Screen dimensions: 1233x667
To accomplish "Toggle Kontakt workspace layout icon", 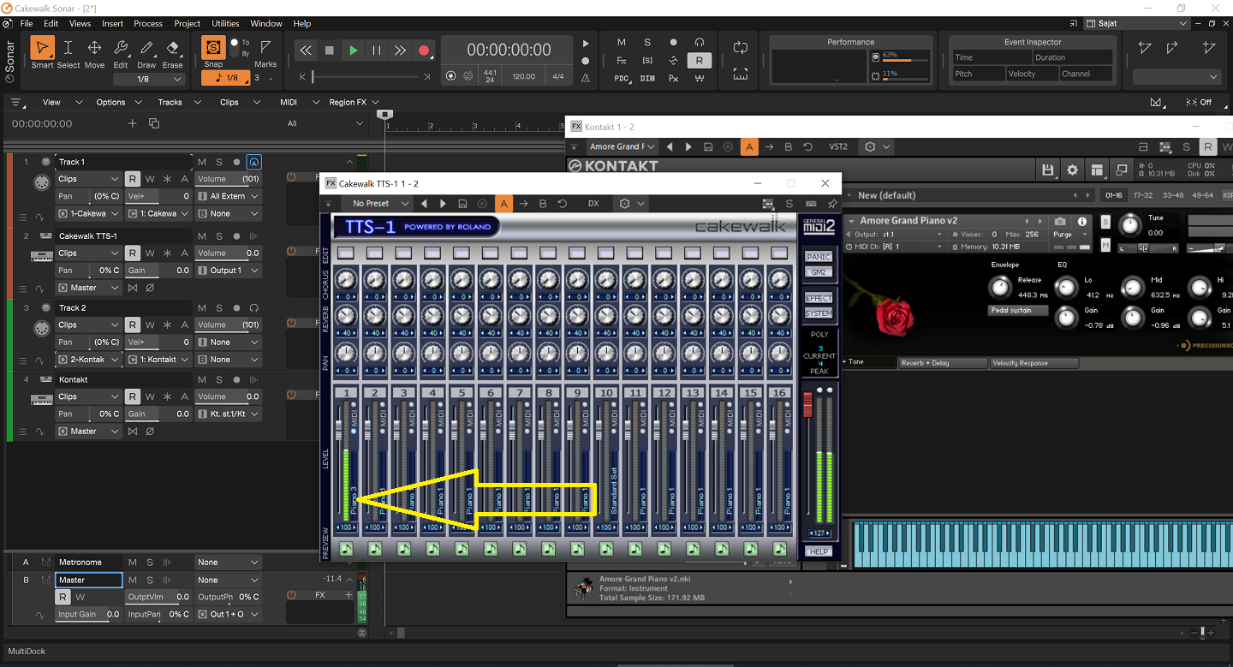I will (x=1097, y=170).
